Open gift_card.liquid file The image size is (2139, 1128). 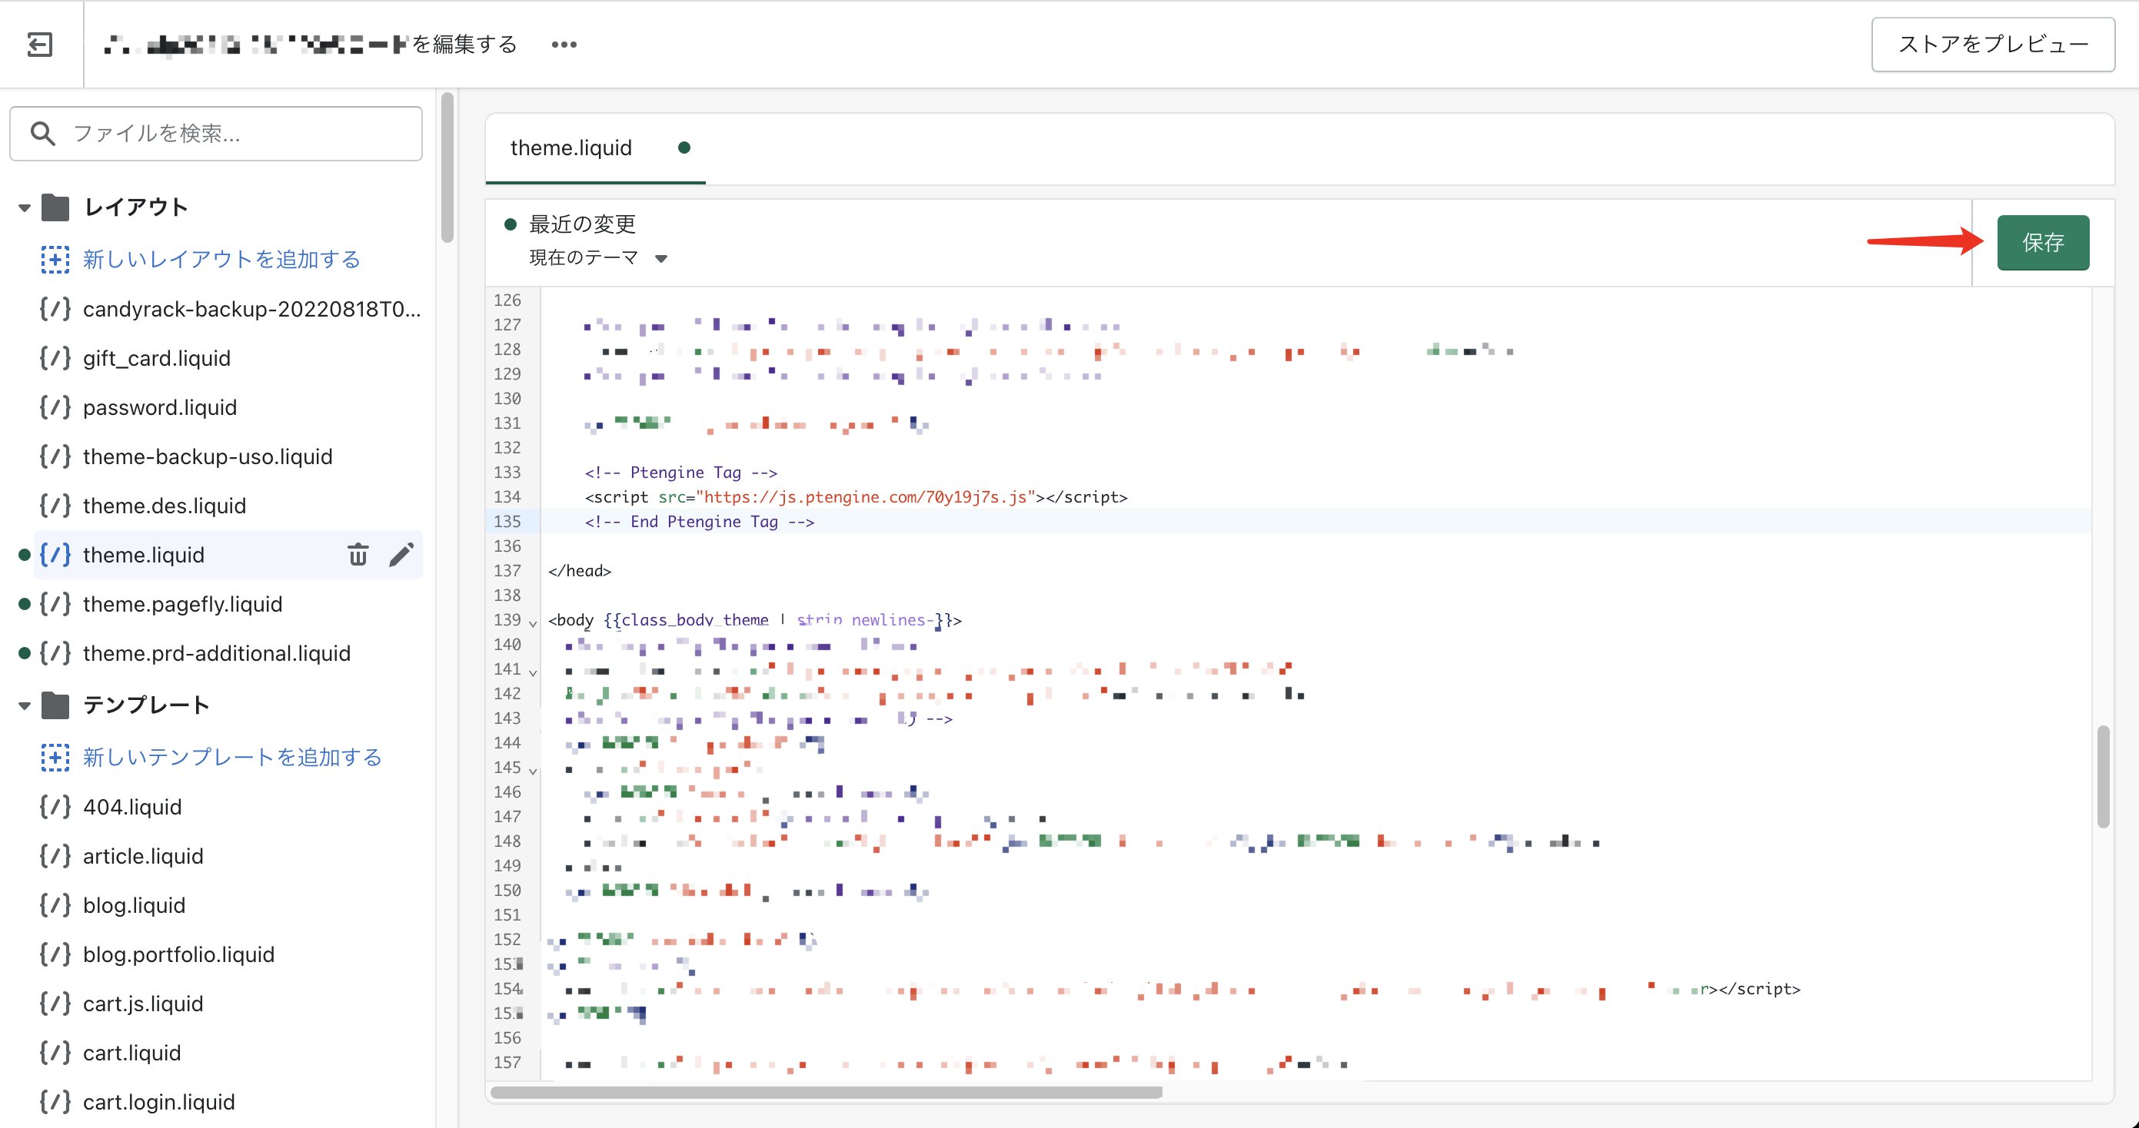pyautogui.click(x=156, y=358)
